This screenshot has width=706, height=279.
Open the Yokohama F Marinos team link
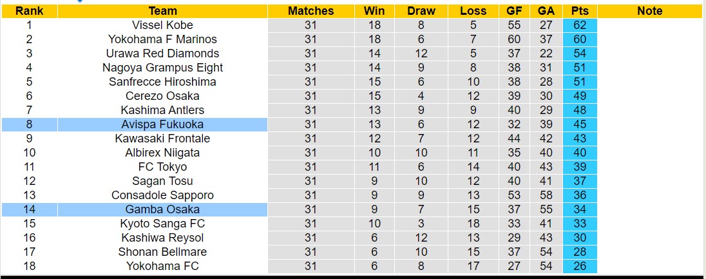(x=162, y=39)
